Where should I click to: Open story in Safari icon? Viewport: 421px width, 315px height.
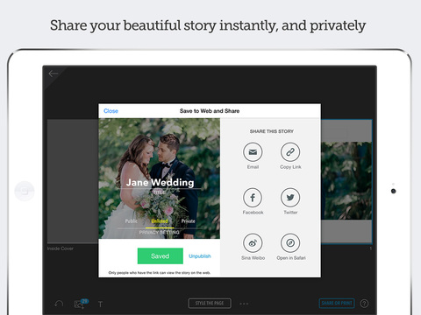[x=290, y=243]
